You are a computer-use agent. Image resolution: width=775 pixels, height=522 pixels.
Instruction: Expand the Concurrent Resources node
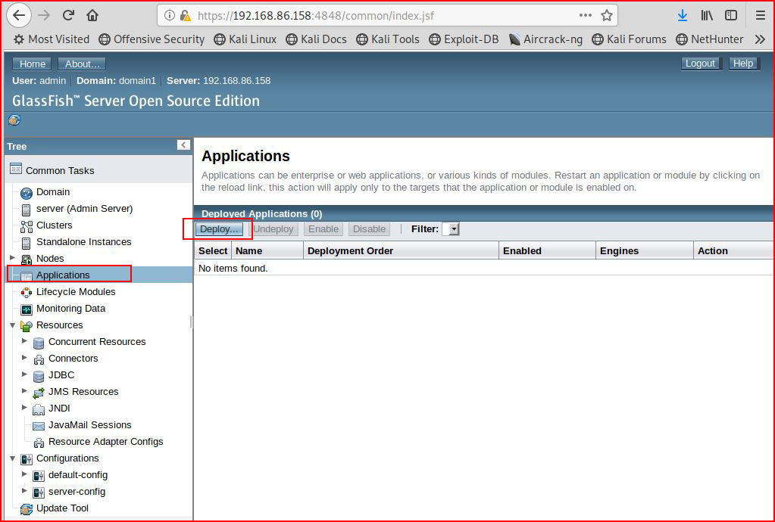coord(24,341)
